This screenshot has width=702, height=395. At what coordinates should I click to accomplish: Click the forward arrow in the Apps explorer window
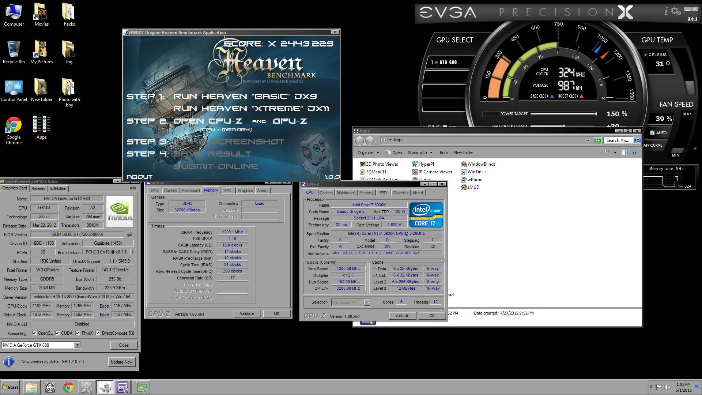coord(370,140)
